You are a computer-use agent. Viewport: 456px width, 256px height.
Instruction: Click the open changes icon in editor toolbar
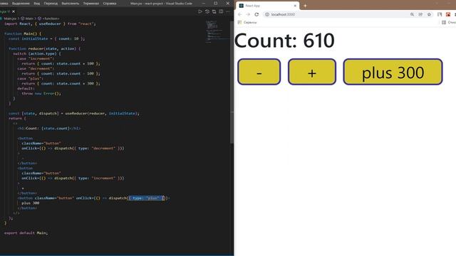(214, 11)
